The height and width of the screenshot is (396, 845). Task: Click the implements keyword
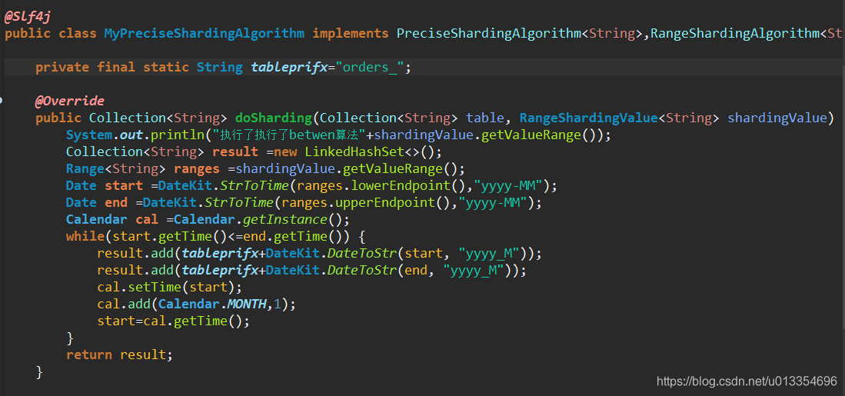click(x=351, y=33)
